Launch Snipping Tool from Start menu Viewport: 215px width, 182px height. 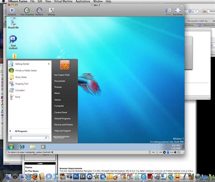[30, 84]
